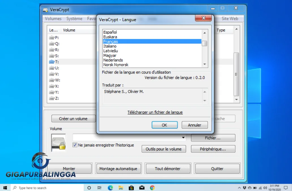Click the Quitter button
Image resolution: width=292 pixels, height=191 pixels.
217,168
